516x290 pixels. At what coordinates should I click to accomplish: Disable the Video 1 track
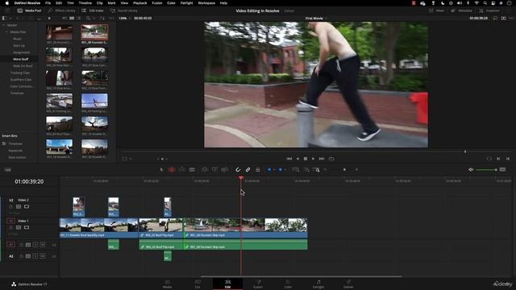[27, 227]
